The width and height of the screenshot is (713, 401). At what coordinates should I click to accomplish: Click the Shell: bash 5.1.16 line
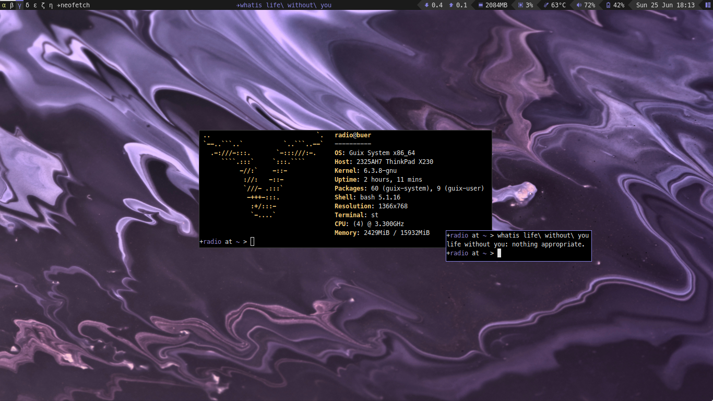pos(367,197)
